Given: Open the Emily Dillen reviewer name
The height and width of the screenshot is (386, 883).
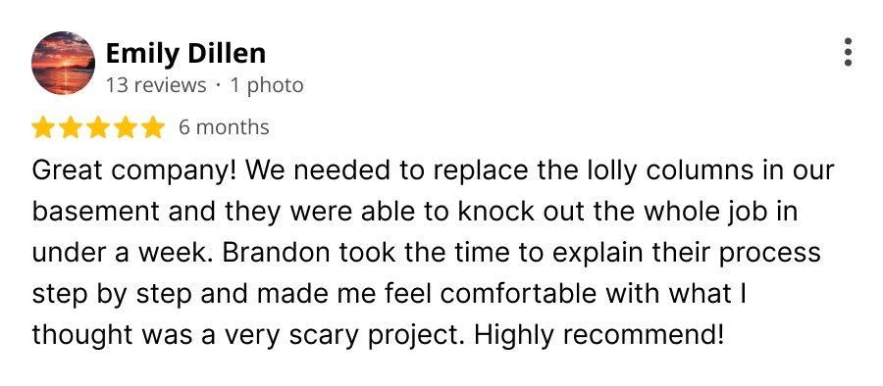Looking at the screenshot, I should (x=185, y=54).
